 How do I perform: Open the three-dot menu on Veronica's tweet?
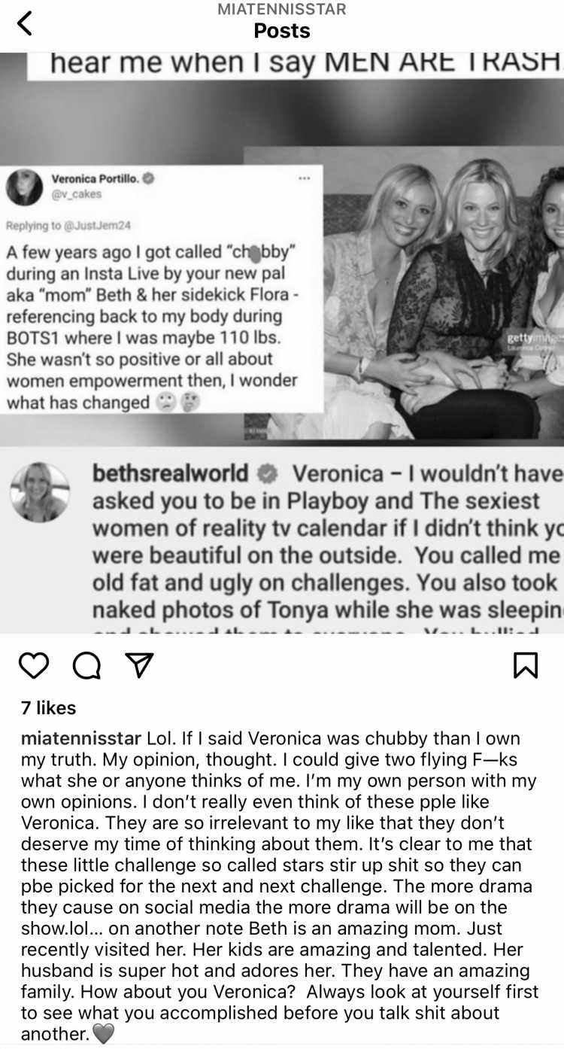304,178
